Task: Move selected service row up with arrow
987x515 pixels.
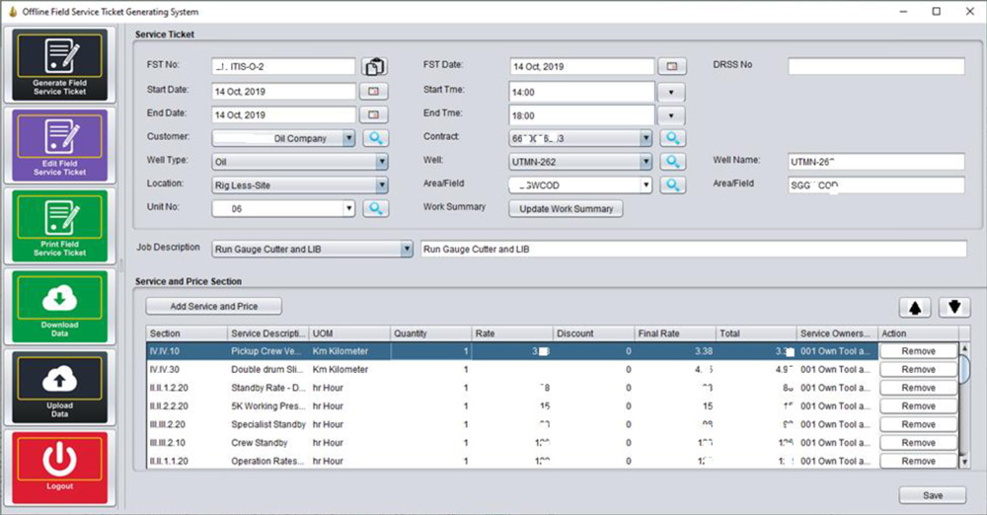Action: pyautogui.click(x=914, y=307)
